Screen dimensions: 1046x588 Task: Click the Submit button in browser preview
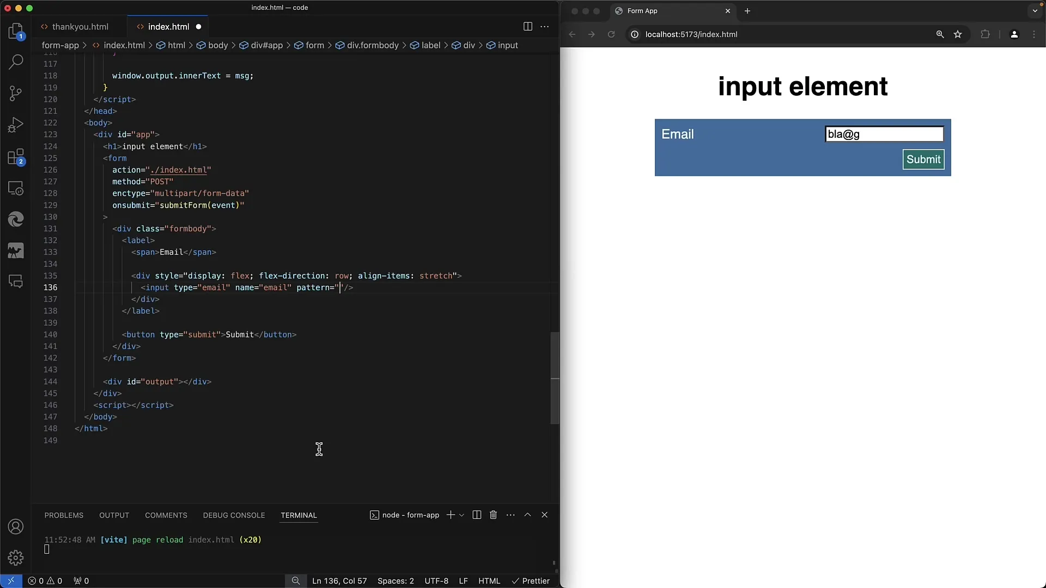pyautogui.click(x=923, y=160)
